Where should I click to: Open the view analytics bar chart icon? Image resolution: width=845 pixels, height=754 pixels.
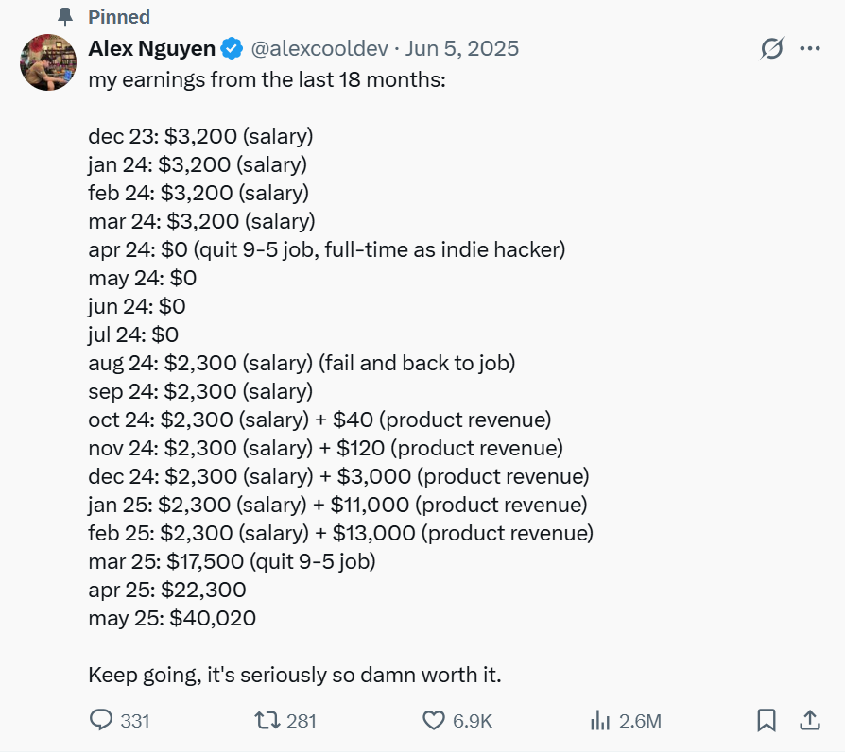pos(599,720)
